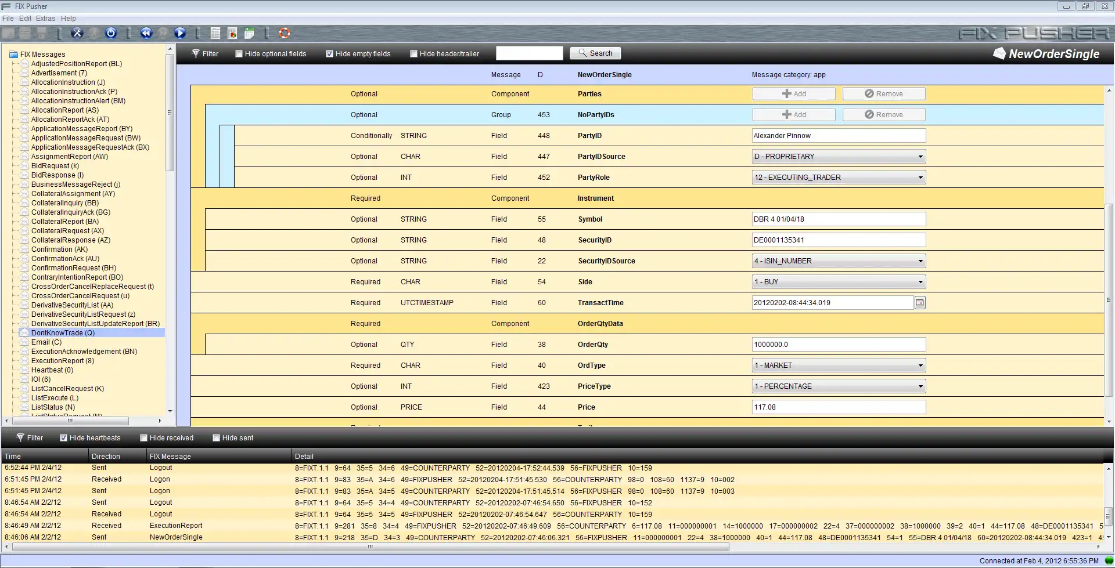Click the envelope icon beside ExecutionReport (8)
1115x568 pixels.
(x=24, y=361)
